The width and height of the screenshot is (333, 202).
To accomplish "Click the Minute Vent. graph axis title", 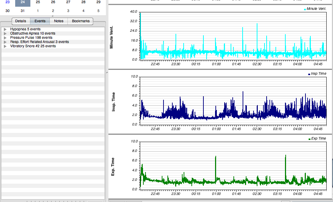I will [x=112, y=36].
